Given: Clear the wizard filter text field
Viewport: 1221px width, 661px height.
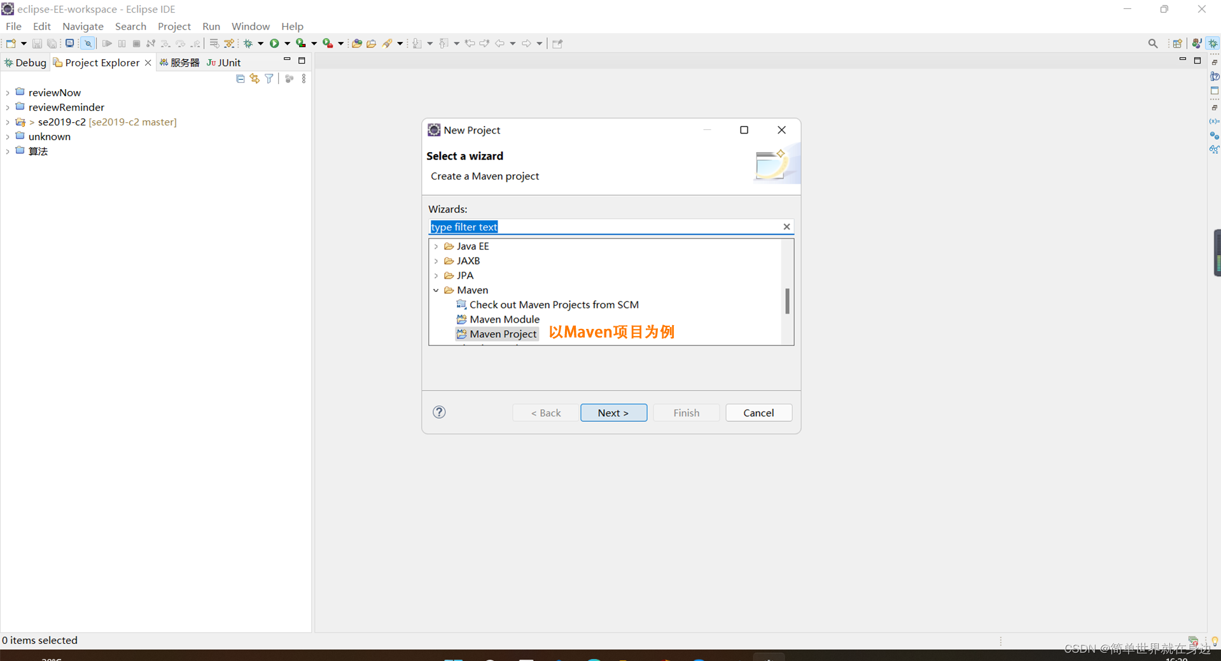Looking at the screenshot, I should tap(786, 226).
